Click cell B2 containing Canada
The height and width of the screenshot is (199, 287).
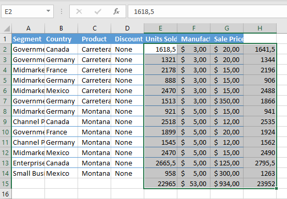[x=61, y=49]
